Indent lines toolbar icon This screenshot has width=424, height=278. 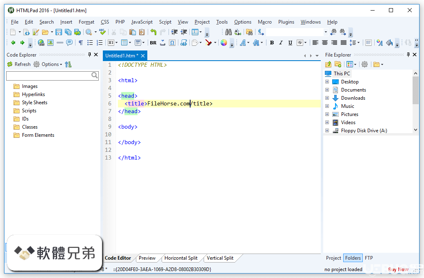click(x=174, y=32)
